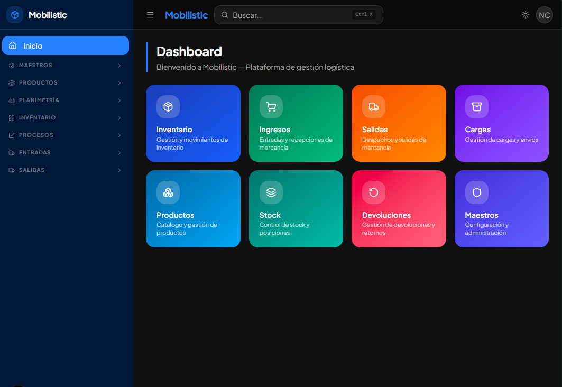562x387 pixels.
Task: Click 'Gestión y movimientos de inventario' text
Action: coord(192,143)
